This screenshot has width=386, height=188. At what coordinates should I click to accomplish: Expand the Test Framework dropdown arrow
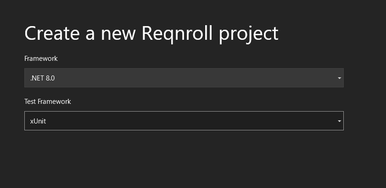point(339,121)
